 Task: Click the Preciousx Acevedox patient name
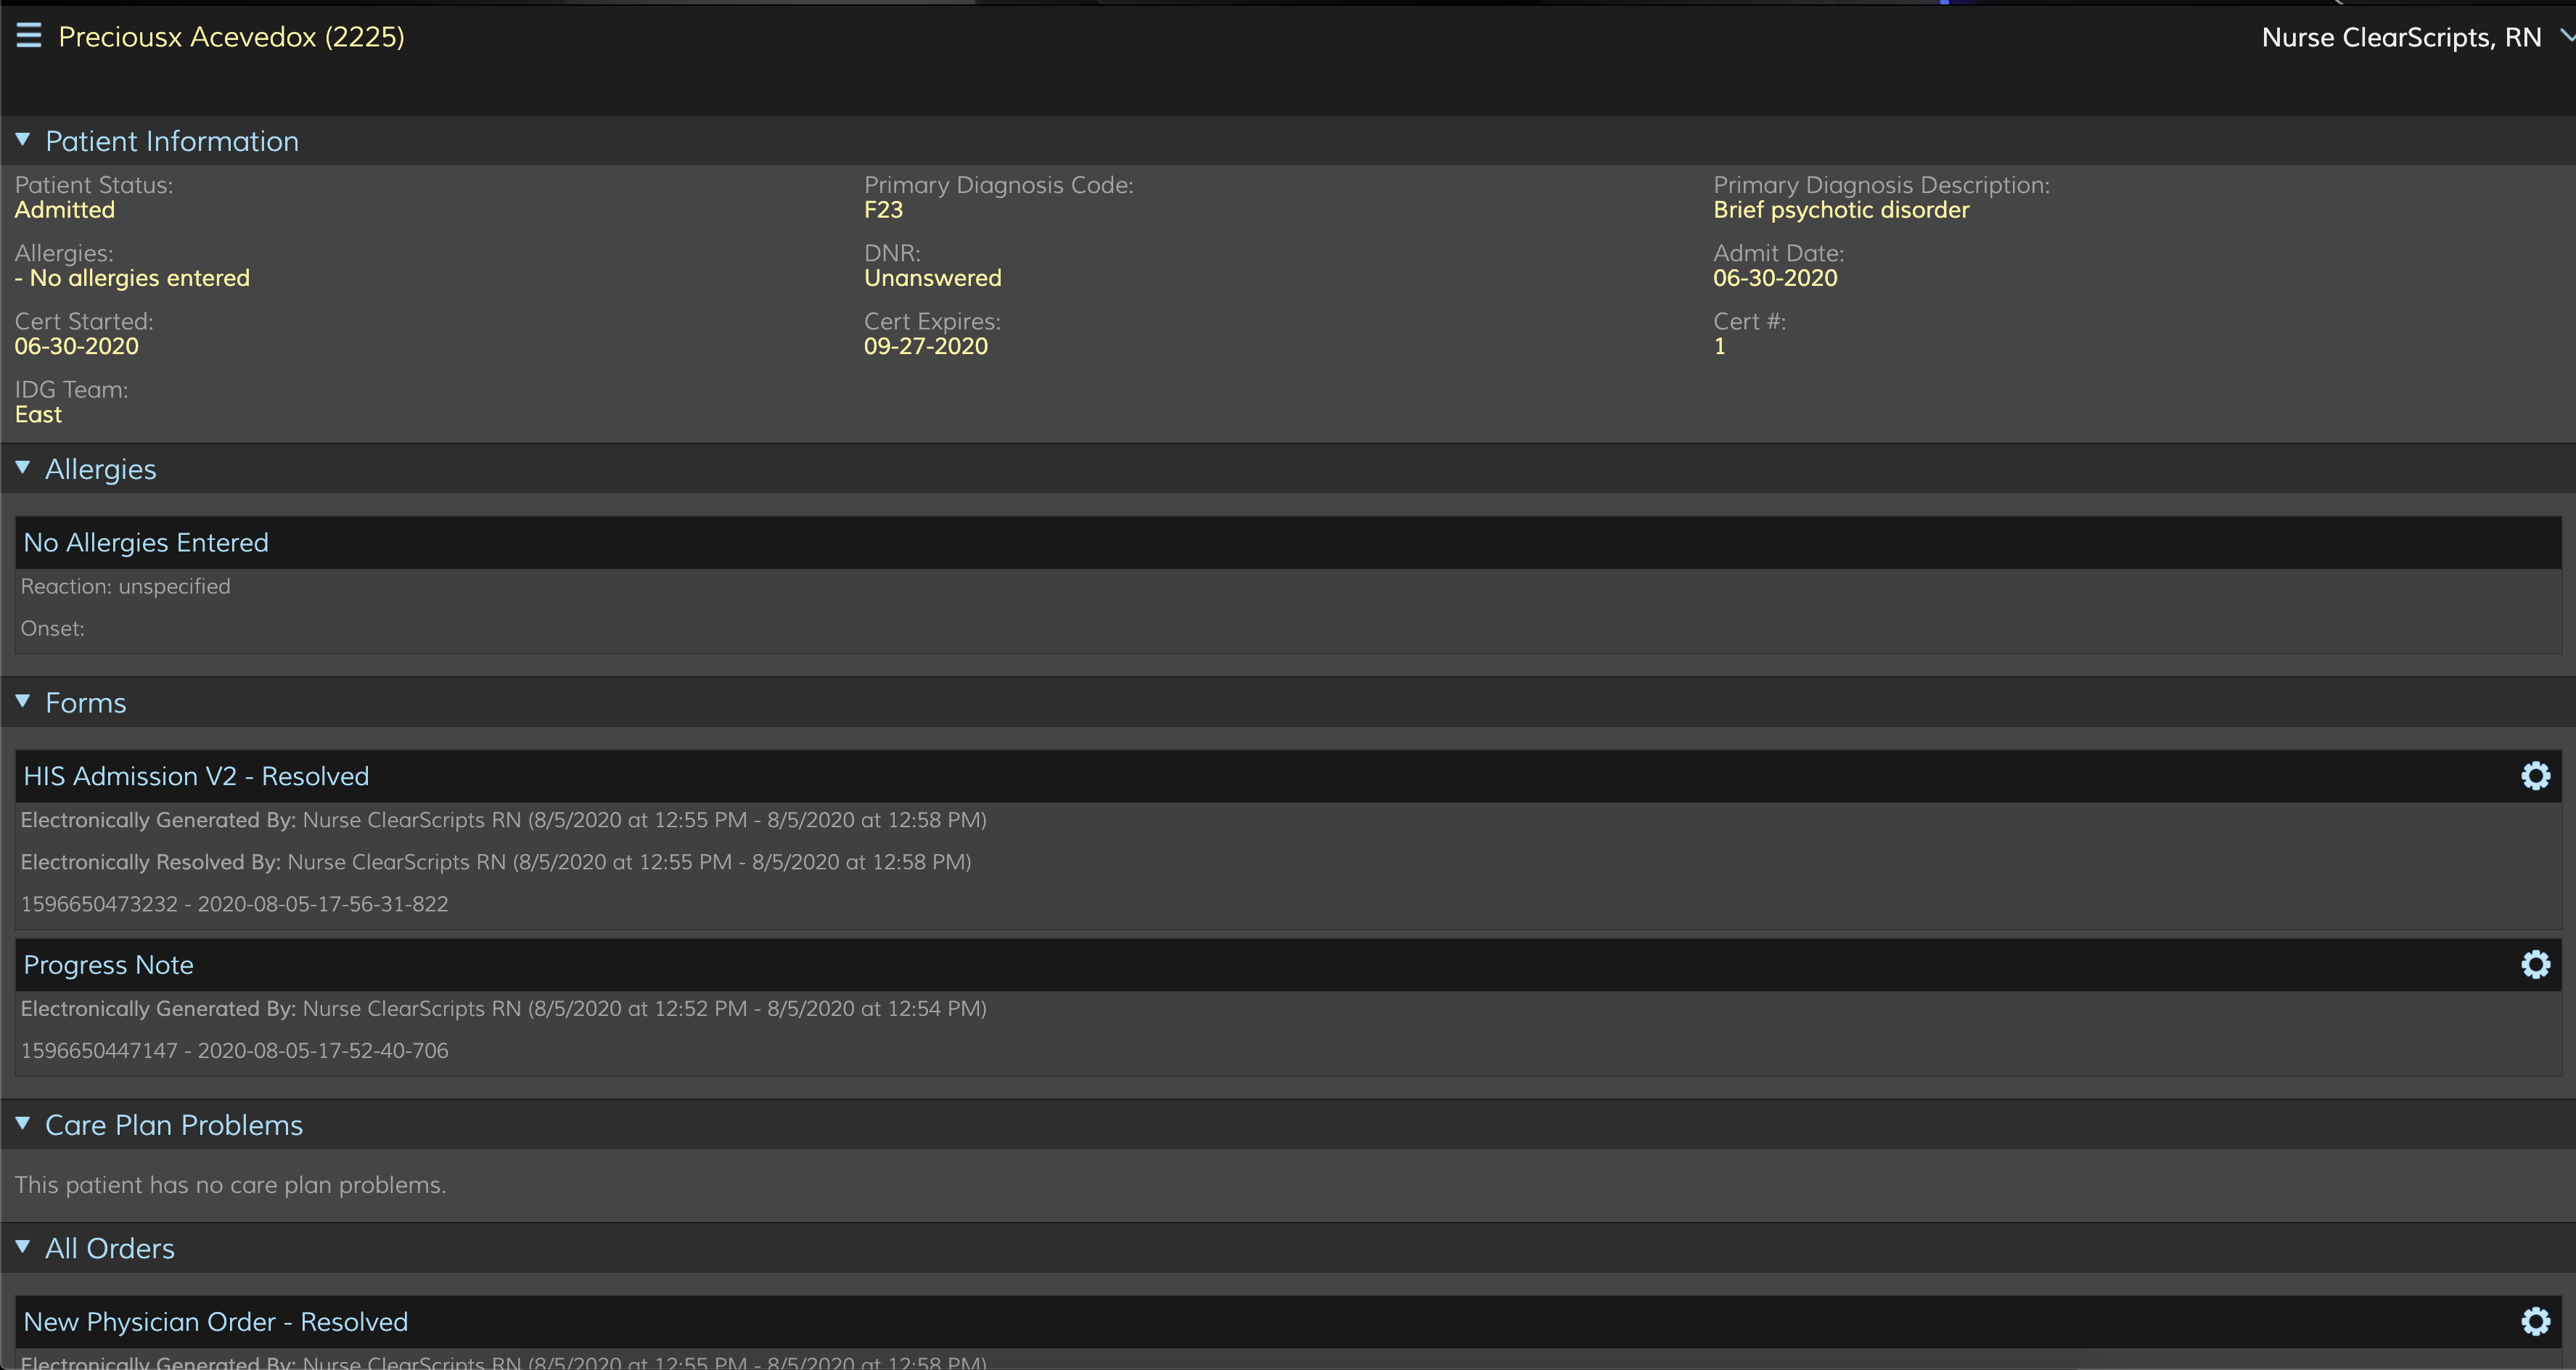point(231,37)
